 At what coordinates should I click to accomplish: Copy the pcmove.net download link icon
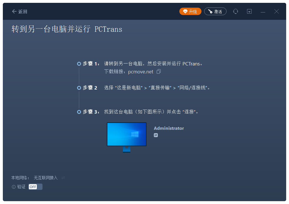click(159, 71)
